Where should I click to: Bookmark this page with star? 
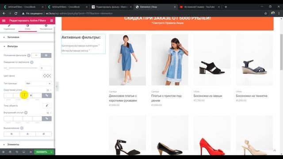(x=265, y=13)
